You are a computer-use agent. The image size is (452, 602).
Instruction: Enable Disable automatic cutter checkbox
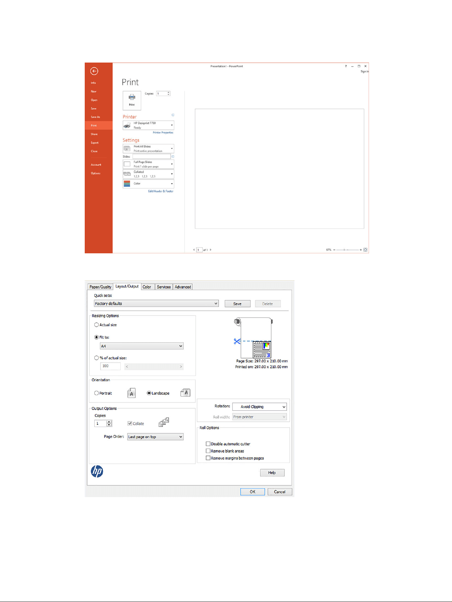(208, 444)
